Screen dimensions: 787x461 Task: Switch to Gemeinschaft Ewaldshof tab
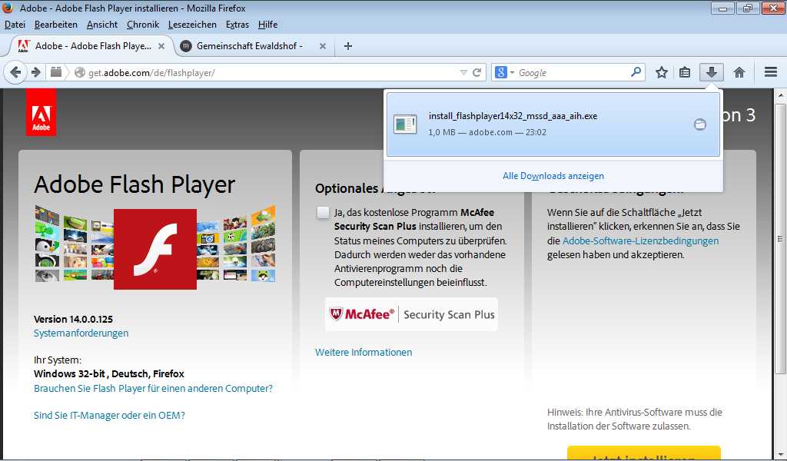point(255,46)
